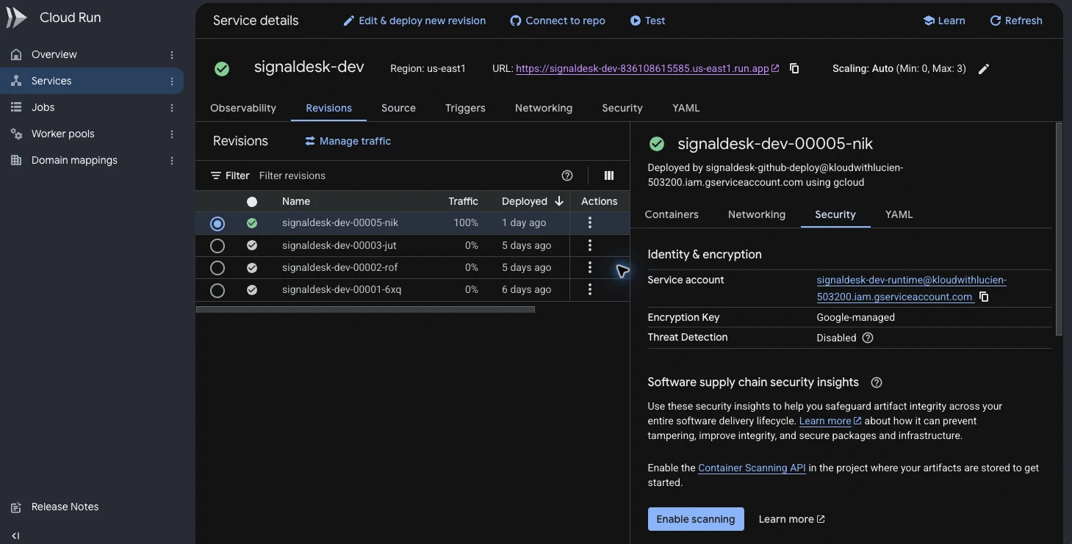The height and width of the screenshot is (544, 1072).
Task: Open actions menu for signaldesk-dev-00005-nik
Action: click(x=590, y=223)
